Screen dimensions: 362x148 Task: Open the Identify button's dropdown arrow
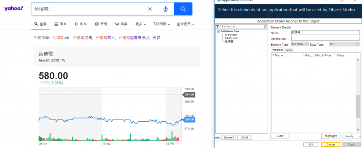coord(359,136)
